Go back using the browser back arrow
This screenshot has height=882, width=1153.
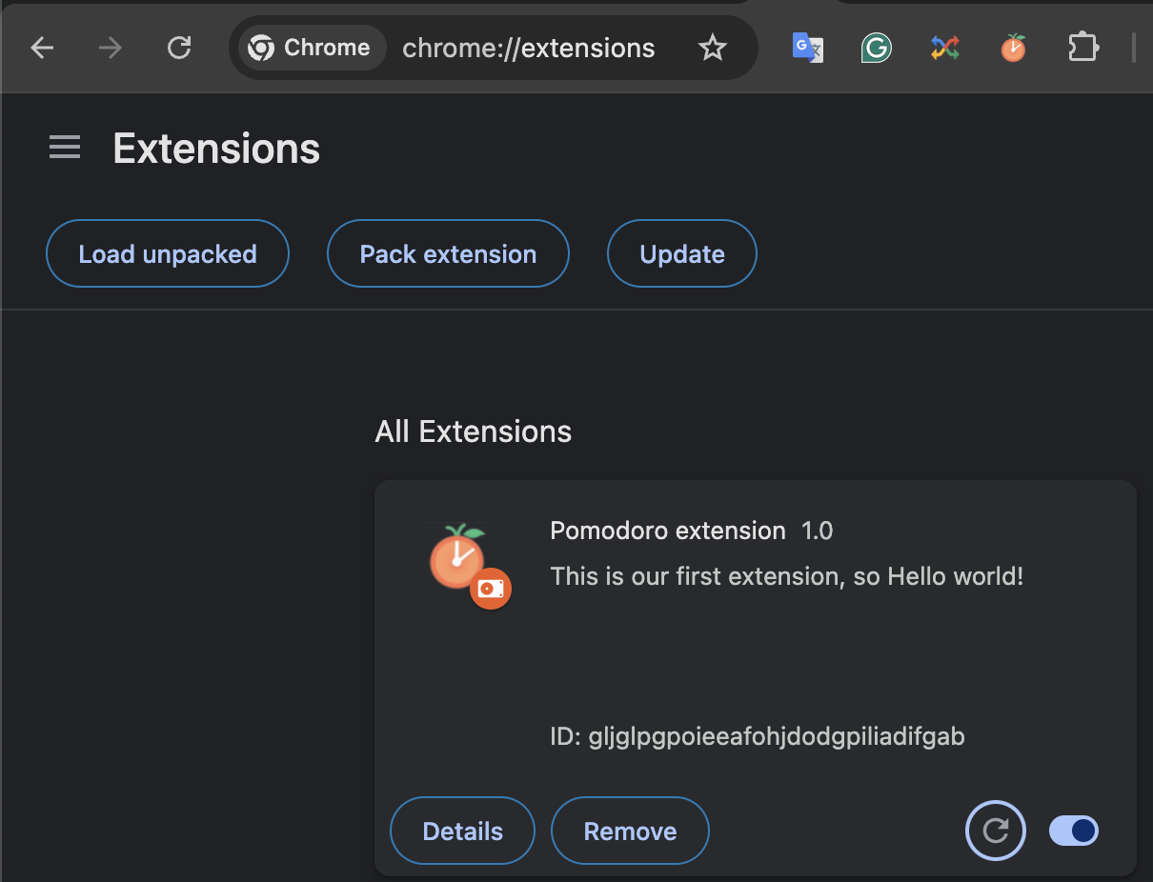42,48
